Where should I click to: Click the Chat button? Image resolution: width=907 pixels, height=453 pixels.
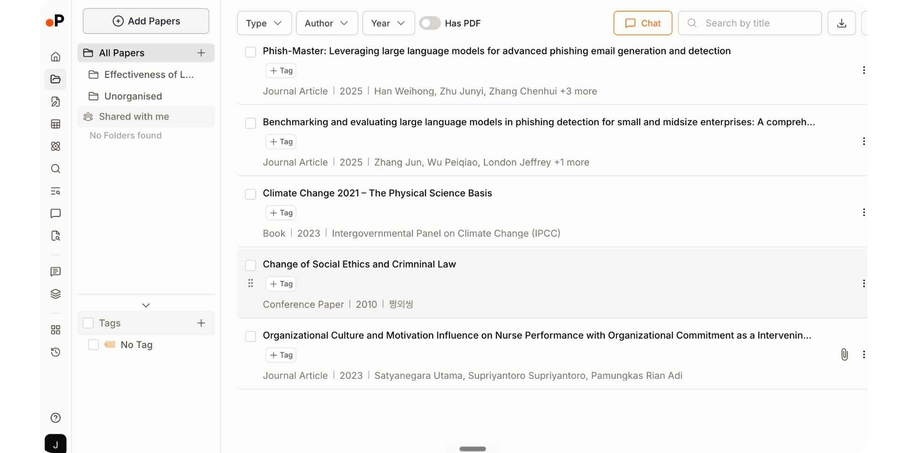[643, 23]
